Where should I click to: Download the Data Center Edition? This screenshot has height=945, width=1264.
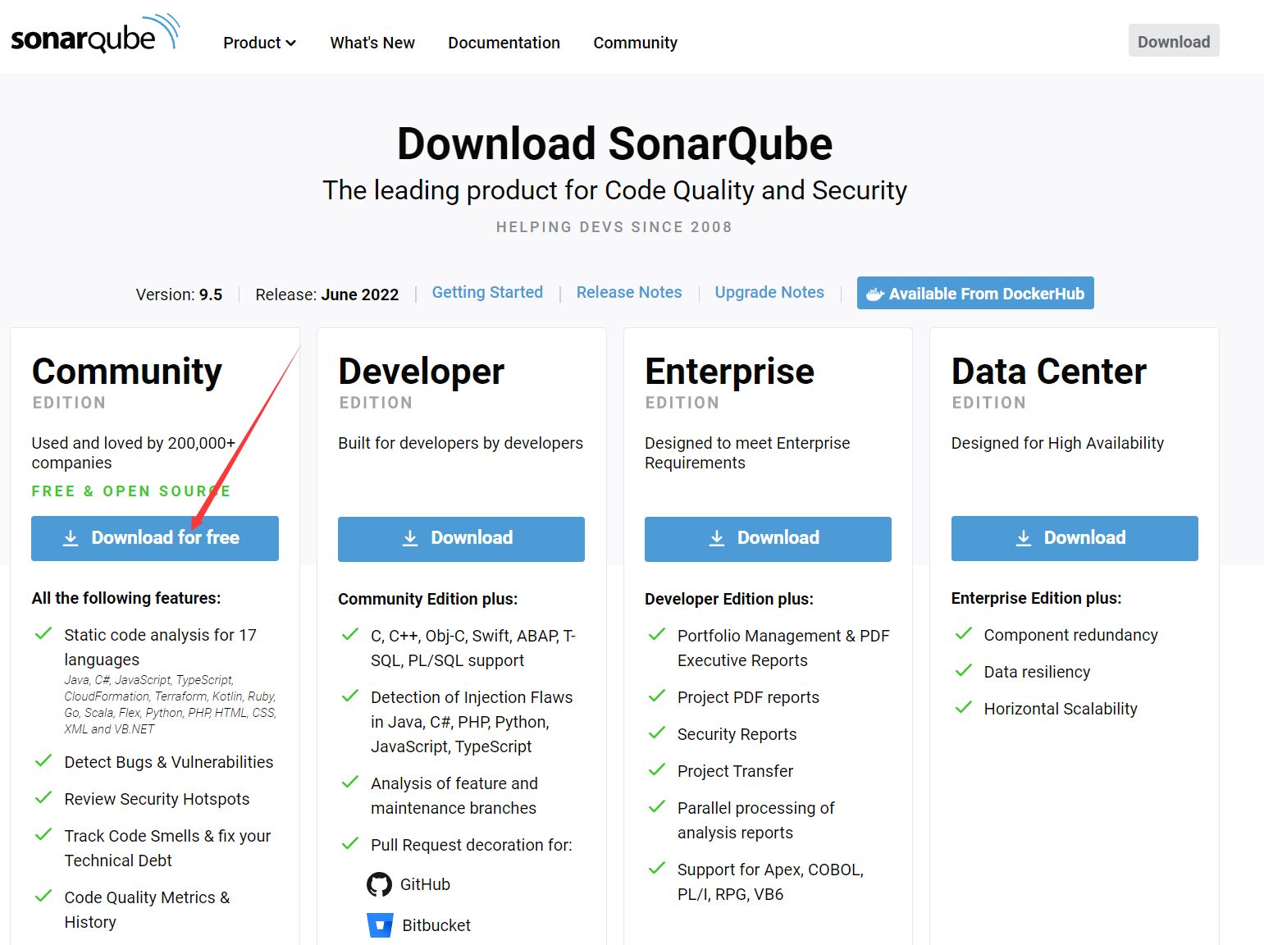(x=1075, y=538)
